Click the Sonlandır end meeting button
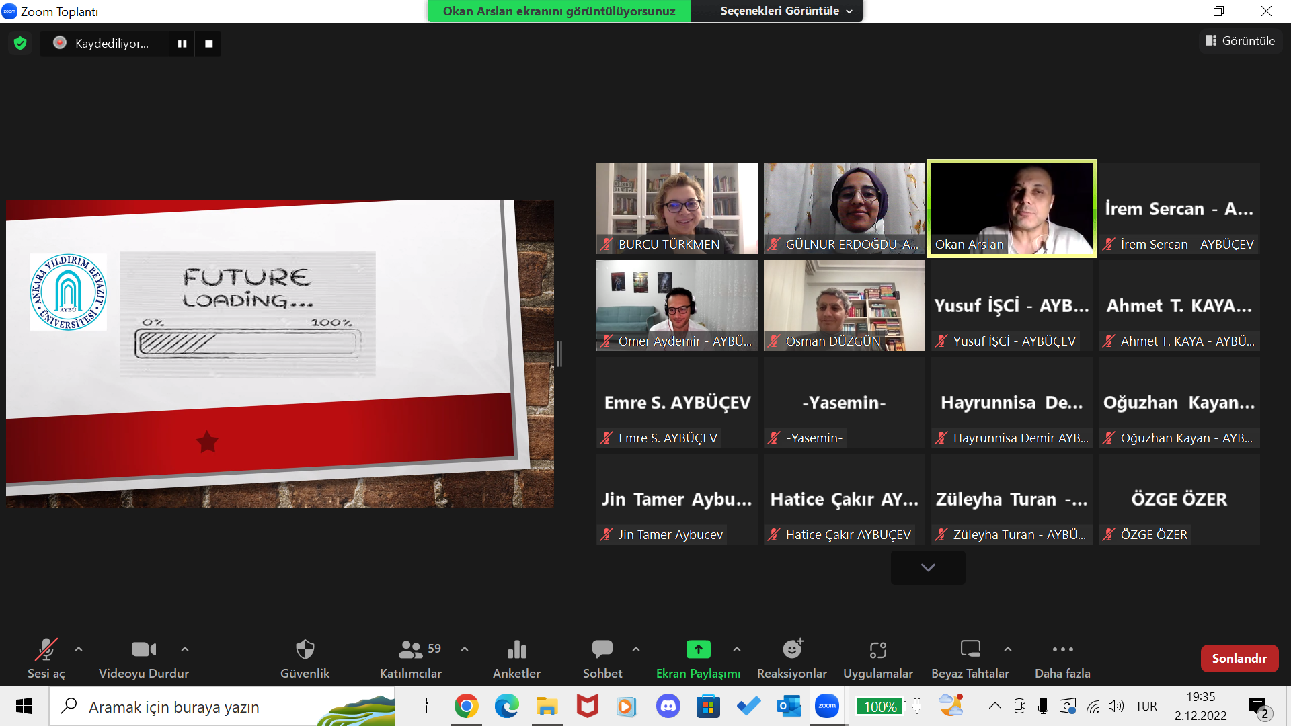 point(1239,659)
